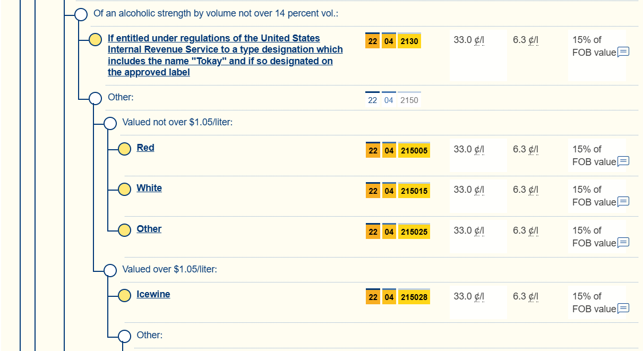Click the Red wine commodity link
Screen dimensions: 643x351
point(145,148)
